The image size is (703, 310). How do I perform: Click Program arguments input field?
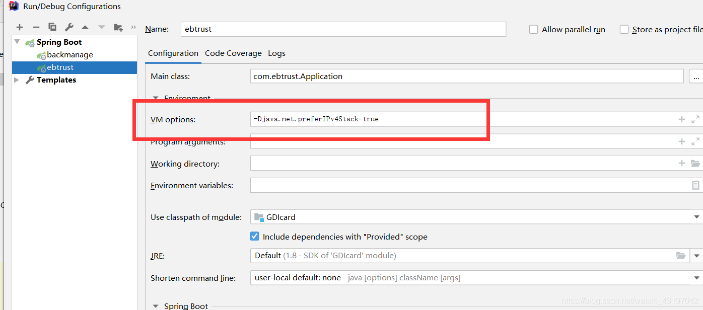click(x=476, y=141)
